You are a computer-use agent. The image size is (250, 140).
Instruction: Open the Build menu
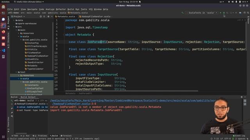pyautogui.click(x=71, y=9)
